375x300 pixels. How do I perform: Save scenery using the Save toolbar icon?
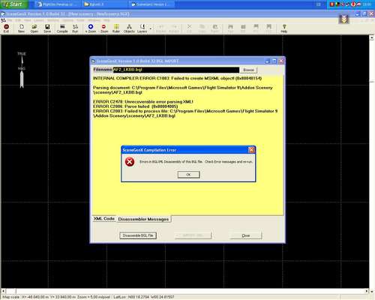pos(47,28)
